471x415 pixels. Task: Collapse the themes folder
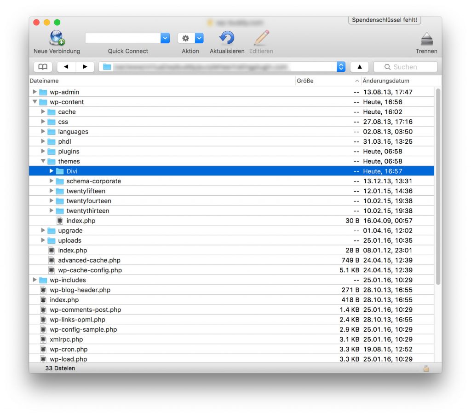click(43, 161)
